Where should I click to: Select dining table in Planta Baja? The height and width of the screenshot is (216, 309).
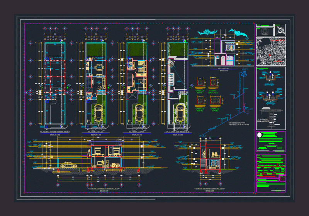click(x=99, y=68)
